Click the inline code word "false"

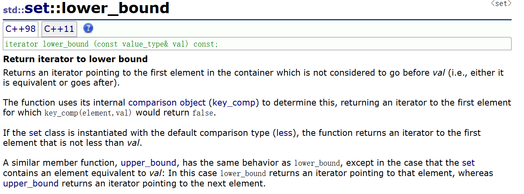[202, 113]
